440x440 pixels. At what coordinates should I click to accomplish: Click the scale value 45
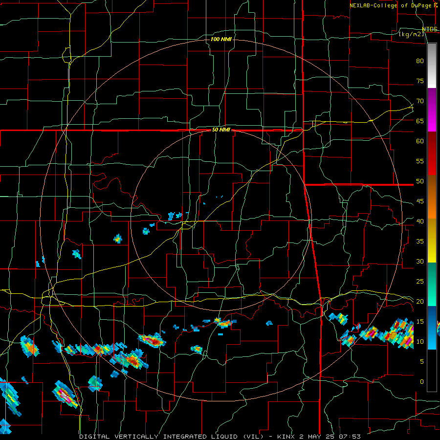(420, 201)
